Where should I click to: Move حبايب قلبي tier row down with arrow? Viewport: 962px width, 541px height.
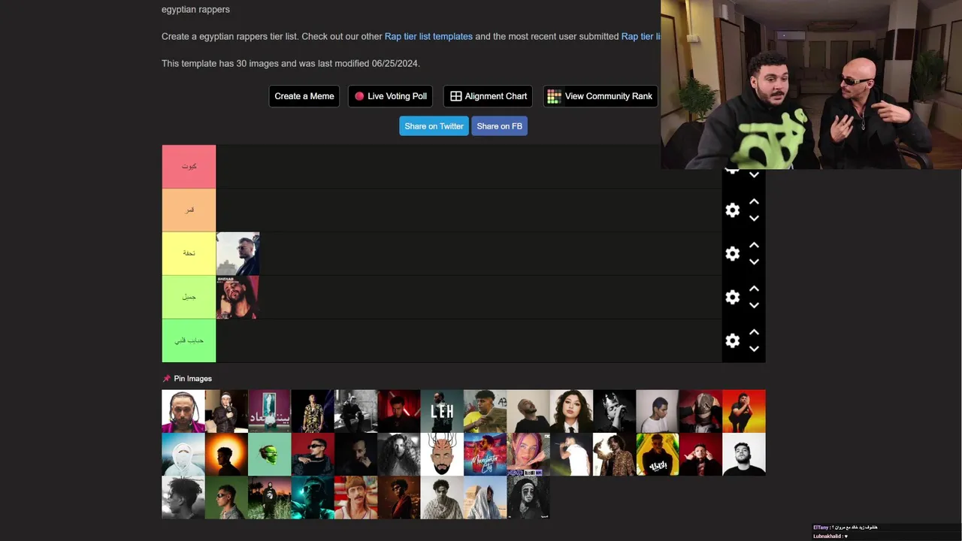click(754, 349)
